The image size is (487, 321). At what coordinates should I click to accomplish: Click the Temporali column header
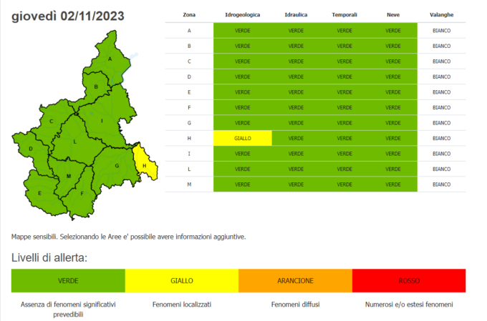pyautogui.click(x=344, y=14)
